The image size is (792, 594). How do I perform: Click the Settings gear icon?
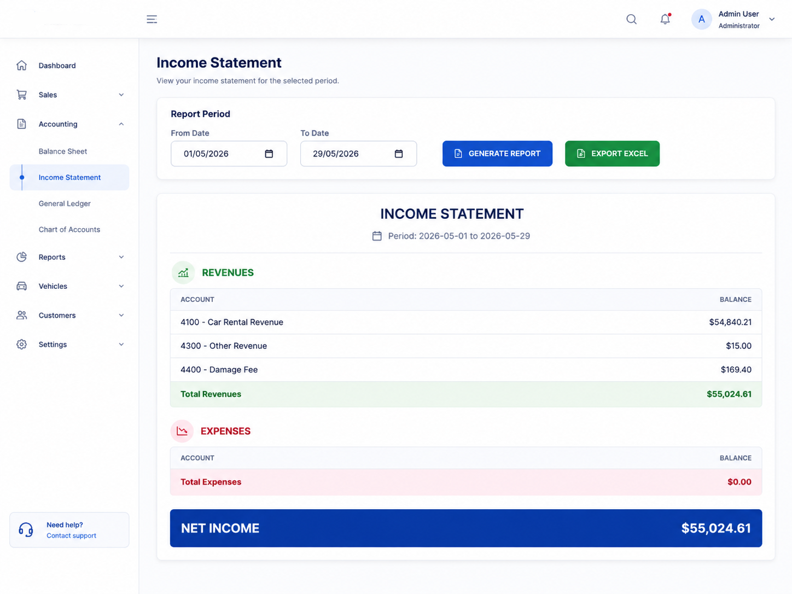21,345
